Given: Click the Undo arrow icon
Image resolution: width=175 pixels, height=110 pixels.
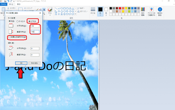Looking at the screenshot, I should click(x=8, y=1).
